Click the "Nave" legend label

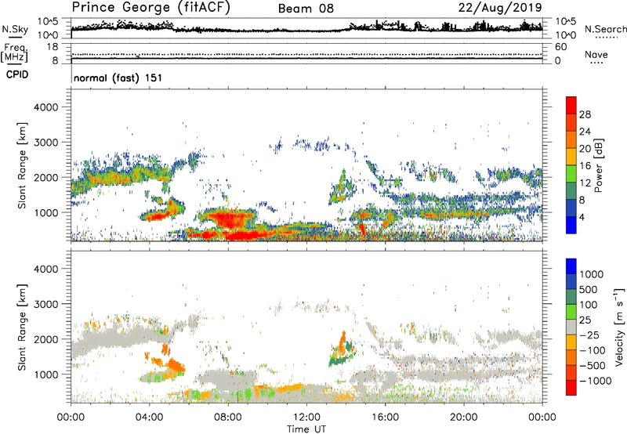596,55
